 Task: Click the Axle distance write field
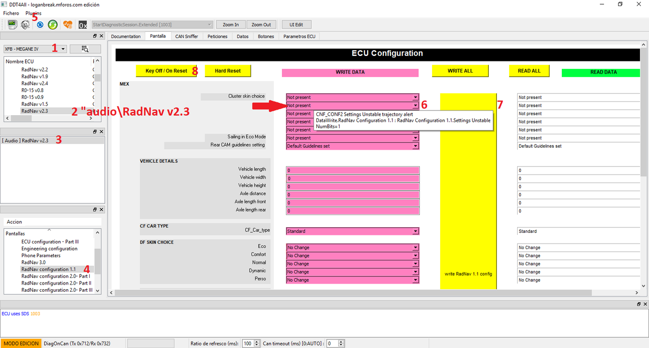[x=352, y=195]
